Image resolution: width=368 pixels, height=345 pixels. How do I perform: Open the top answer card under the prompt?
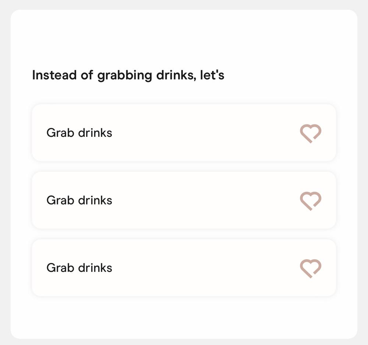[x=184, y=133]
